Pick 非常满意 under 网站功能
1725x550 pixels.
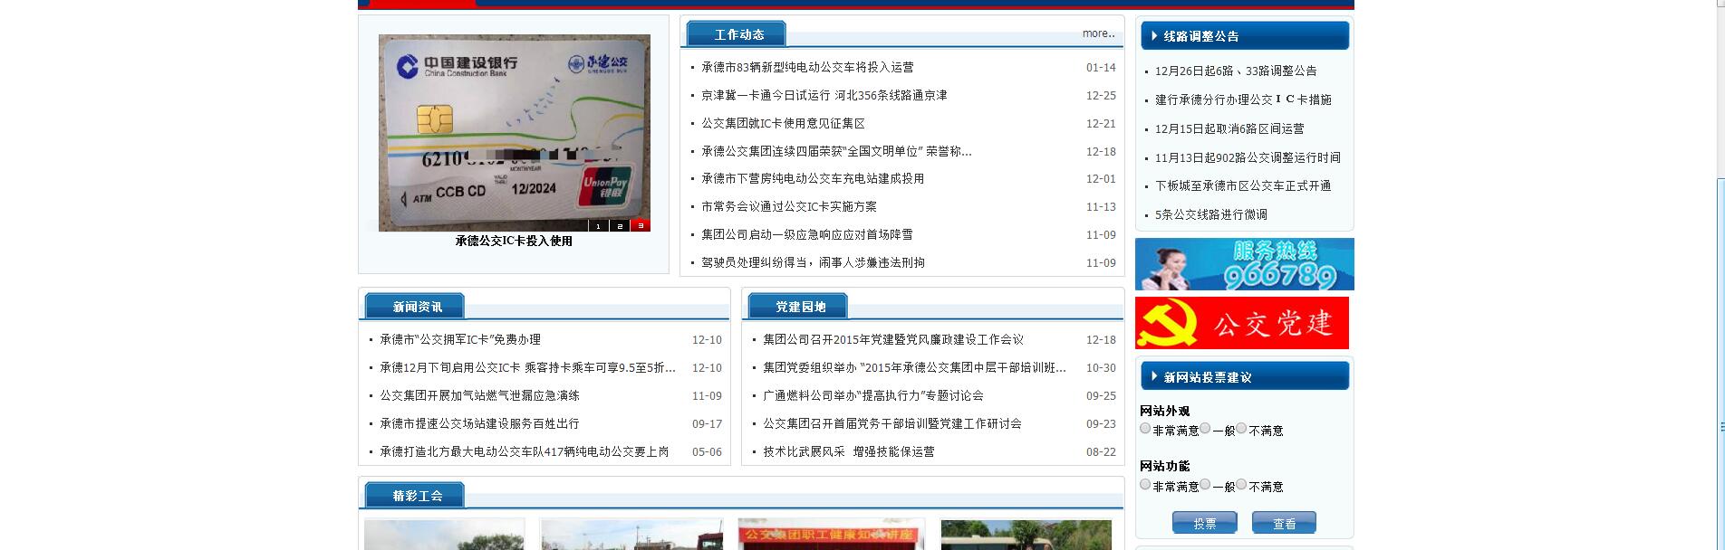click(x=1145, y=485)
